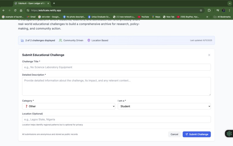Screen dimensions: 233x146
Task: Open the media control icon in toolbar
Action: point(218,10)
